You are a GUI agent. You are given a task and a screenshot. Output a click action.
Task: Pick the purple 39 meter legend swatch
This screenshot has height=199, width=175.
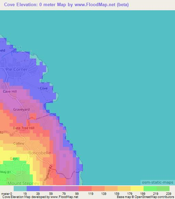pos(46,188)
